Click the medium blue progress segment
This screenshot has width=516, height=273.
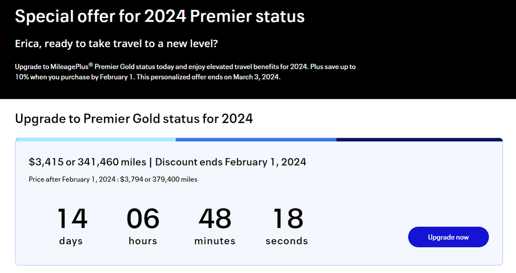256,139
